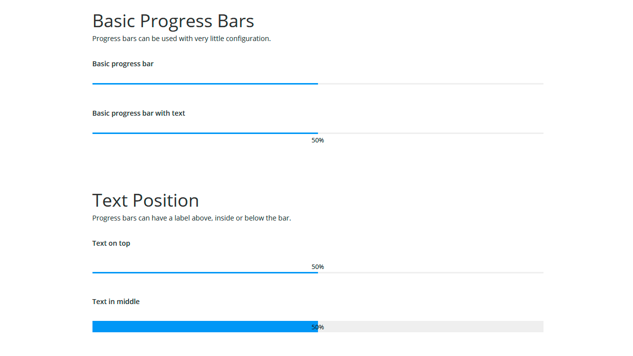Select the 'Basic Progress Bars' heading
This screenshot has height=356, width=633.
173,21
